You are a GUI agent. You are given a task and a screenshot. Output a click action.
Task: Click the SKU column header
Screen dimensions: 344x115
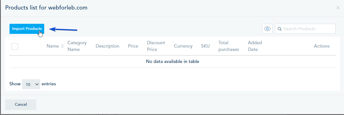point(205,46)
